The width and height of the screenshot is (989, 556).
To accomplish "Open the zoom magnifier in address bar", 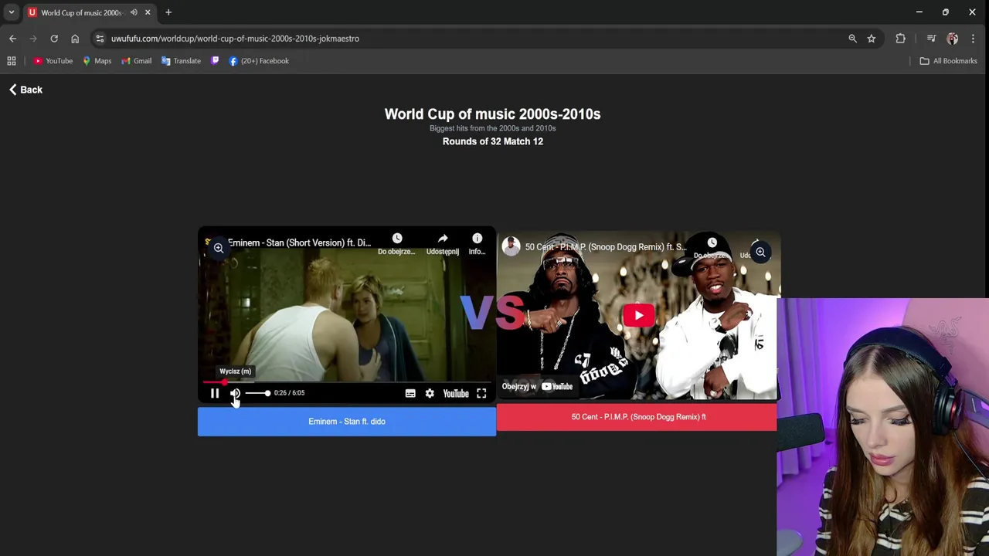I will click(x=852, y=39).
